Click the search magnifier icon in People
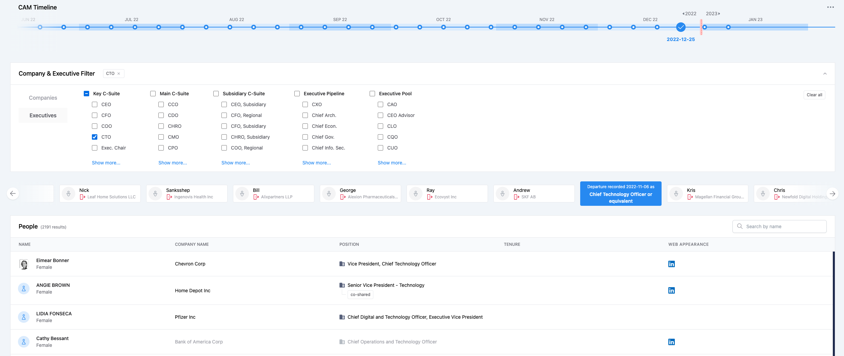Image resolution: width=844 pixels, height=356 pixels. click(x=740, y=226)
